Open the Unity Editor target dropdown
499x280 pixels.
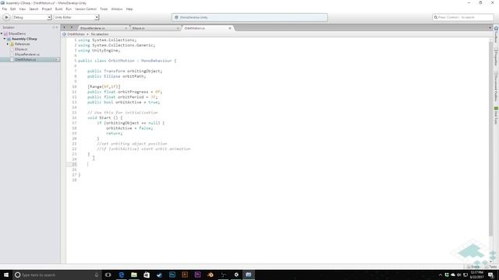76,17
